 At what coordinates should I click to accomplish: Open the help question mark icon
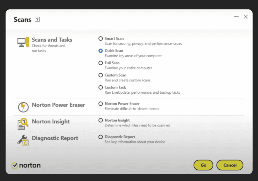[37, 19]
